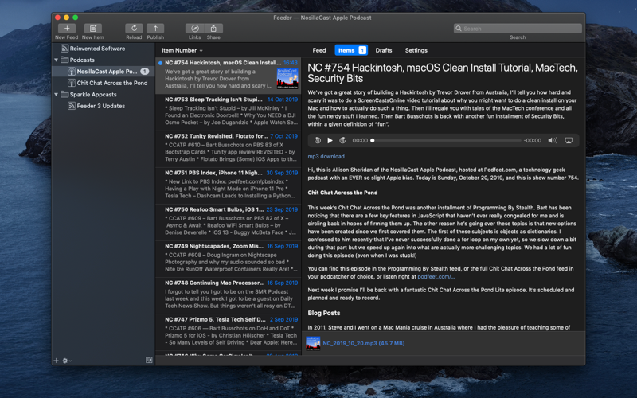Collapse the Sparkle Appcasts folder
Image resolution: width=637 pixels, height=398 pixels.
[x=56, y=95]
